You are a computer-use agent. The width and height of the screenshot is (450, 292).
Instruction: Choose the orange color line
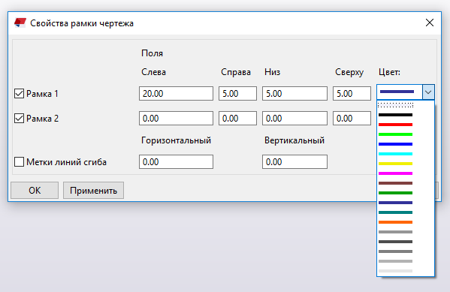(x=395, y=222)
